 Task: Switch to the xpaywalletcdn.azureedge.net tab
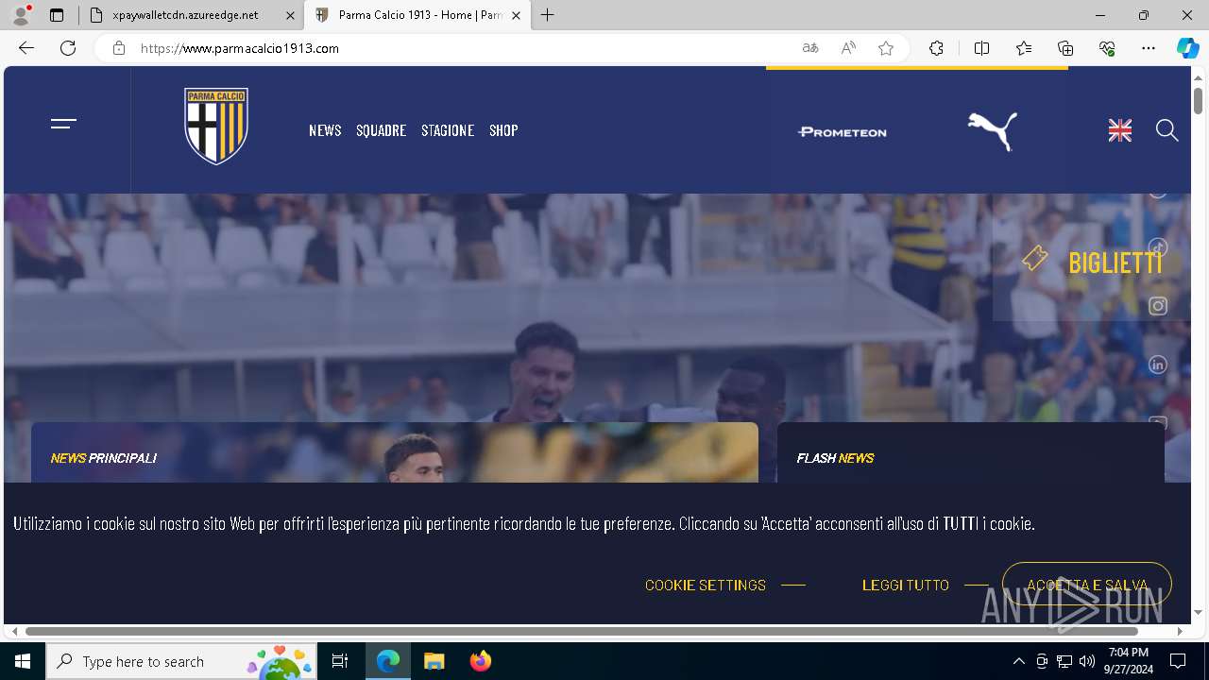(191, 15)
